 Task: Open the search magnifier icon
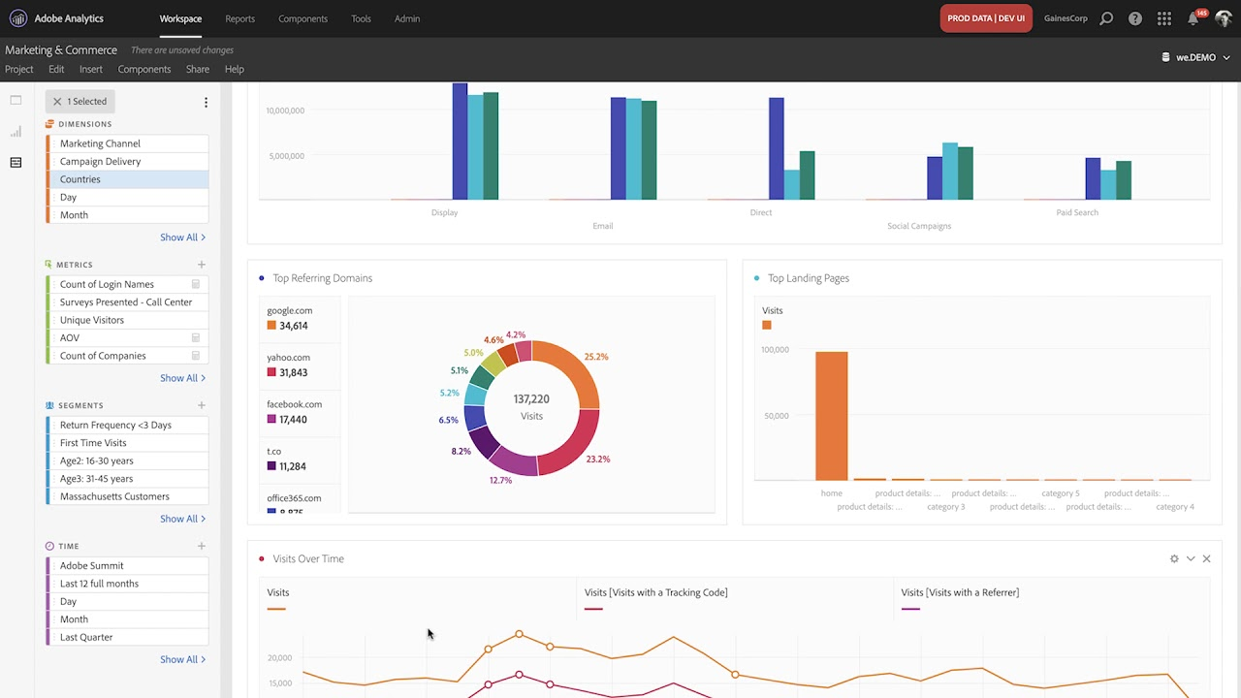[1106, 18]
